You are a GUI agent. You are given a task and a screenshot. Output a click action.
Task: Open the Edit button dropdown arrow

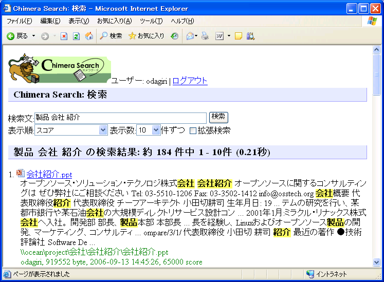[x=229, y=36]
